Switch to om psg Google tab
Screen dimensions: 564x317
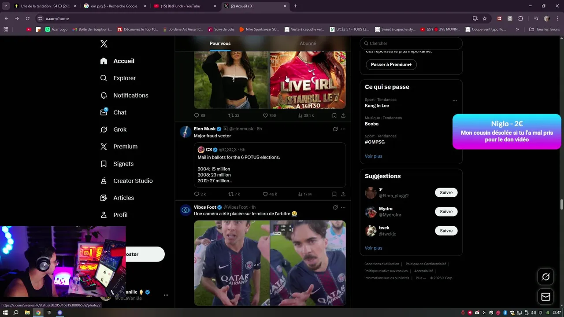[x=115, y=6]
